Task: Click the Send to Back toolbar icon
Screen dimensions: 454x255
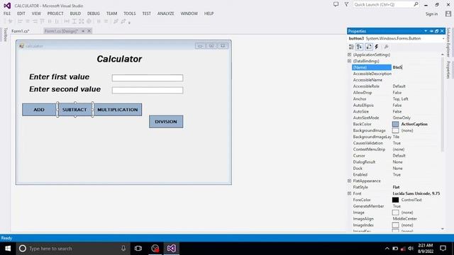Action: (x=123, y=21)
